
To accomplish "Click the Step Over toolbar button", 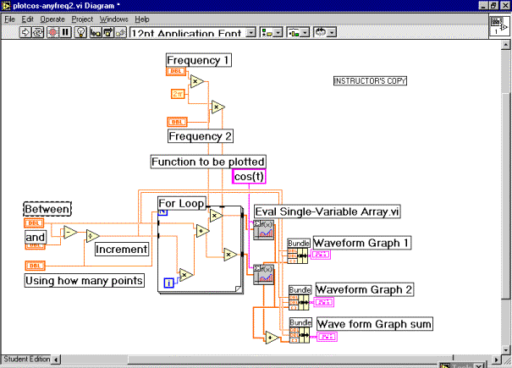I will (108, 32).
